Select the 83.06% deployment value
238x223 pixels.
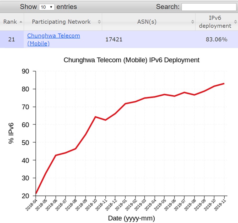pyautogui.click(x=217, y=40)
